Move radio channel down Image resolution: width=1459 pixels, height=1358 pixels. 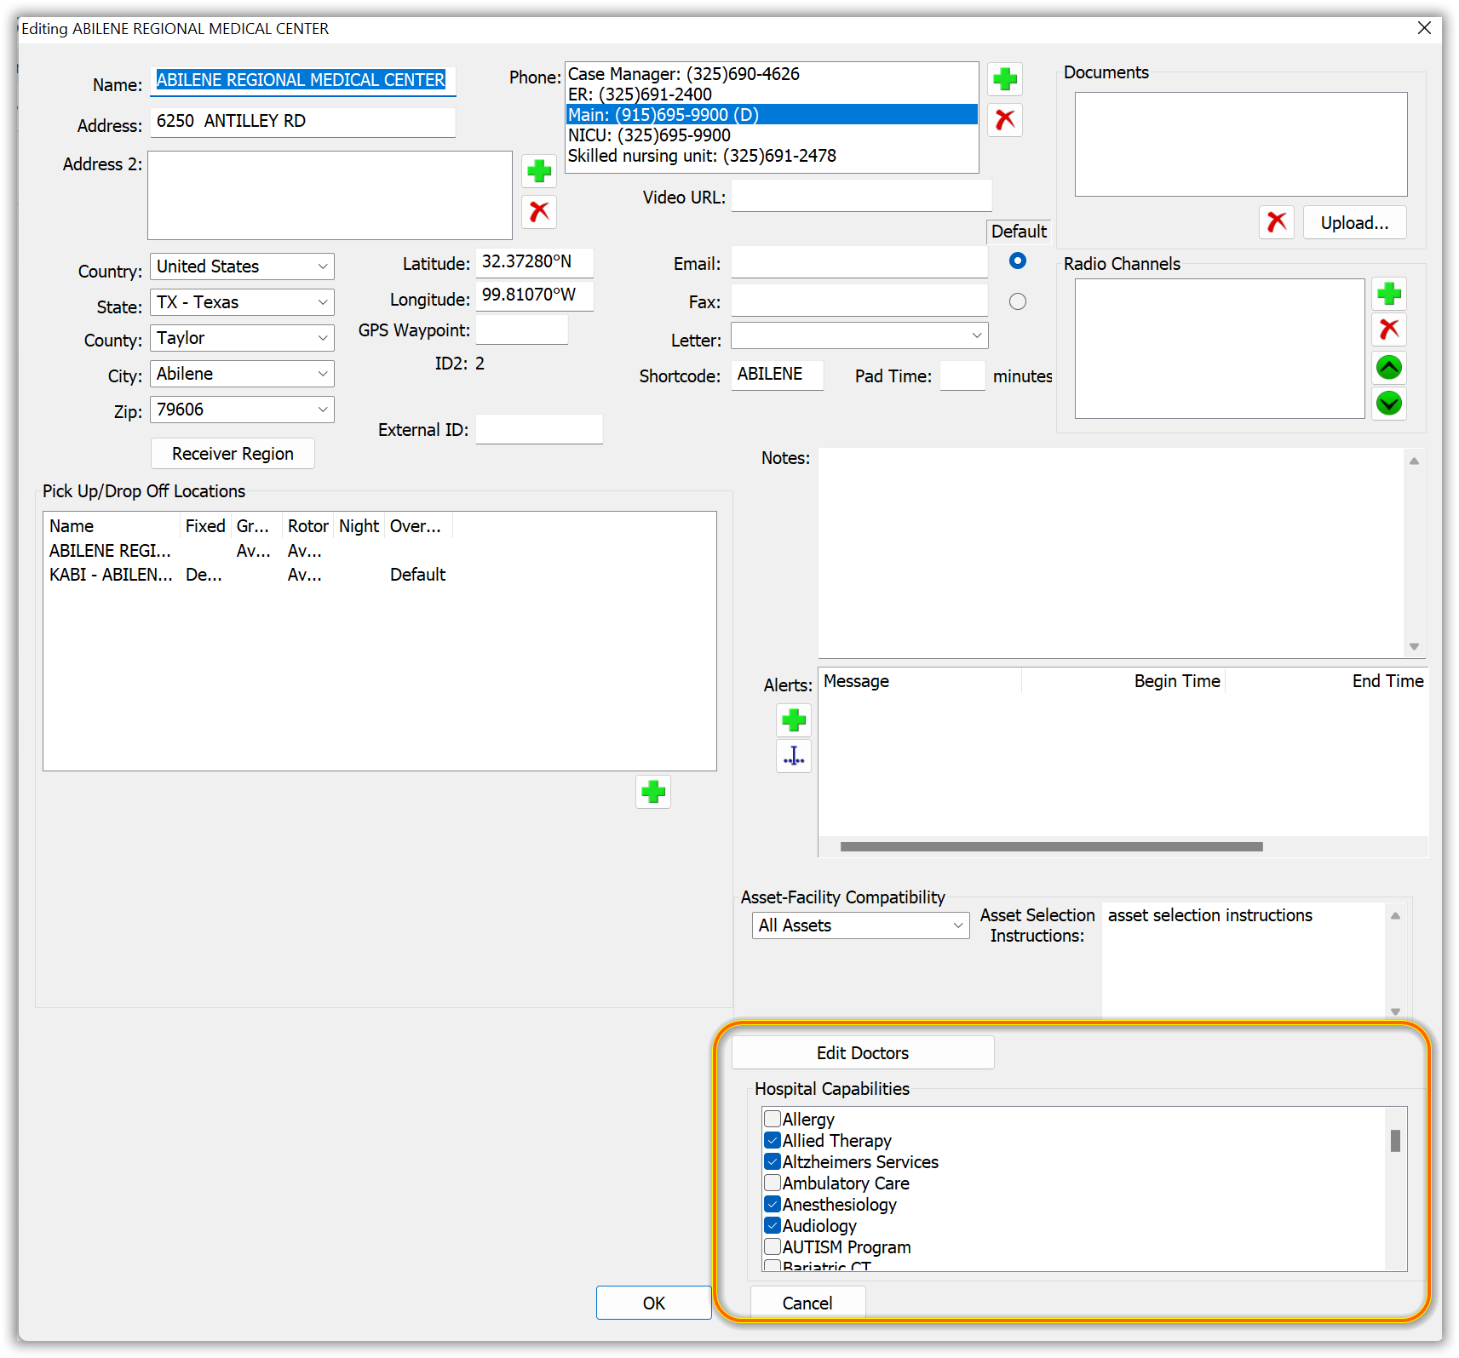(1389, 403)
